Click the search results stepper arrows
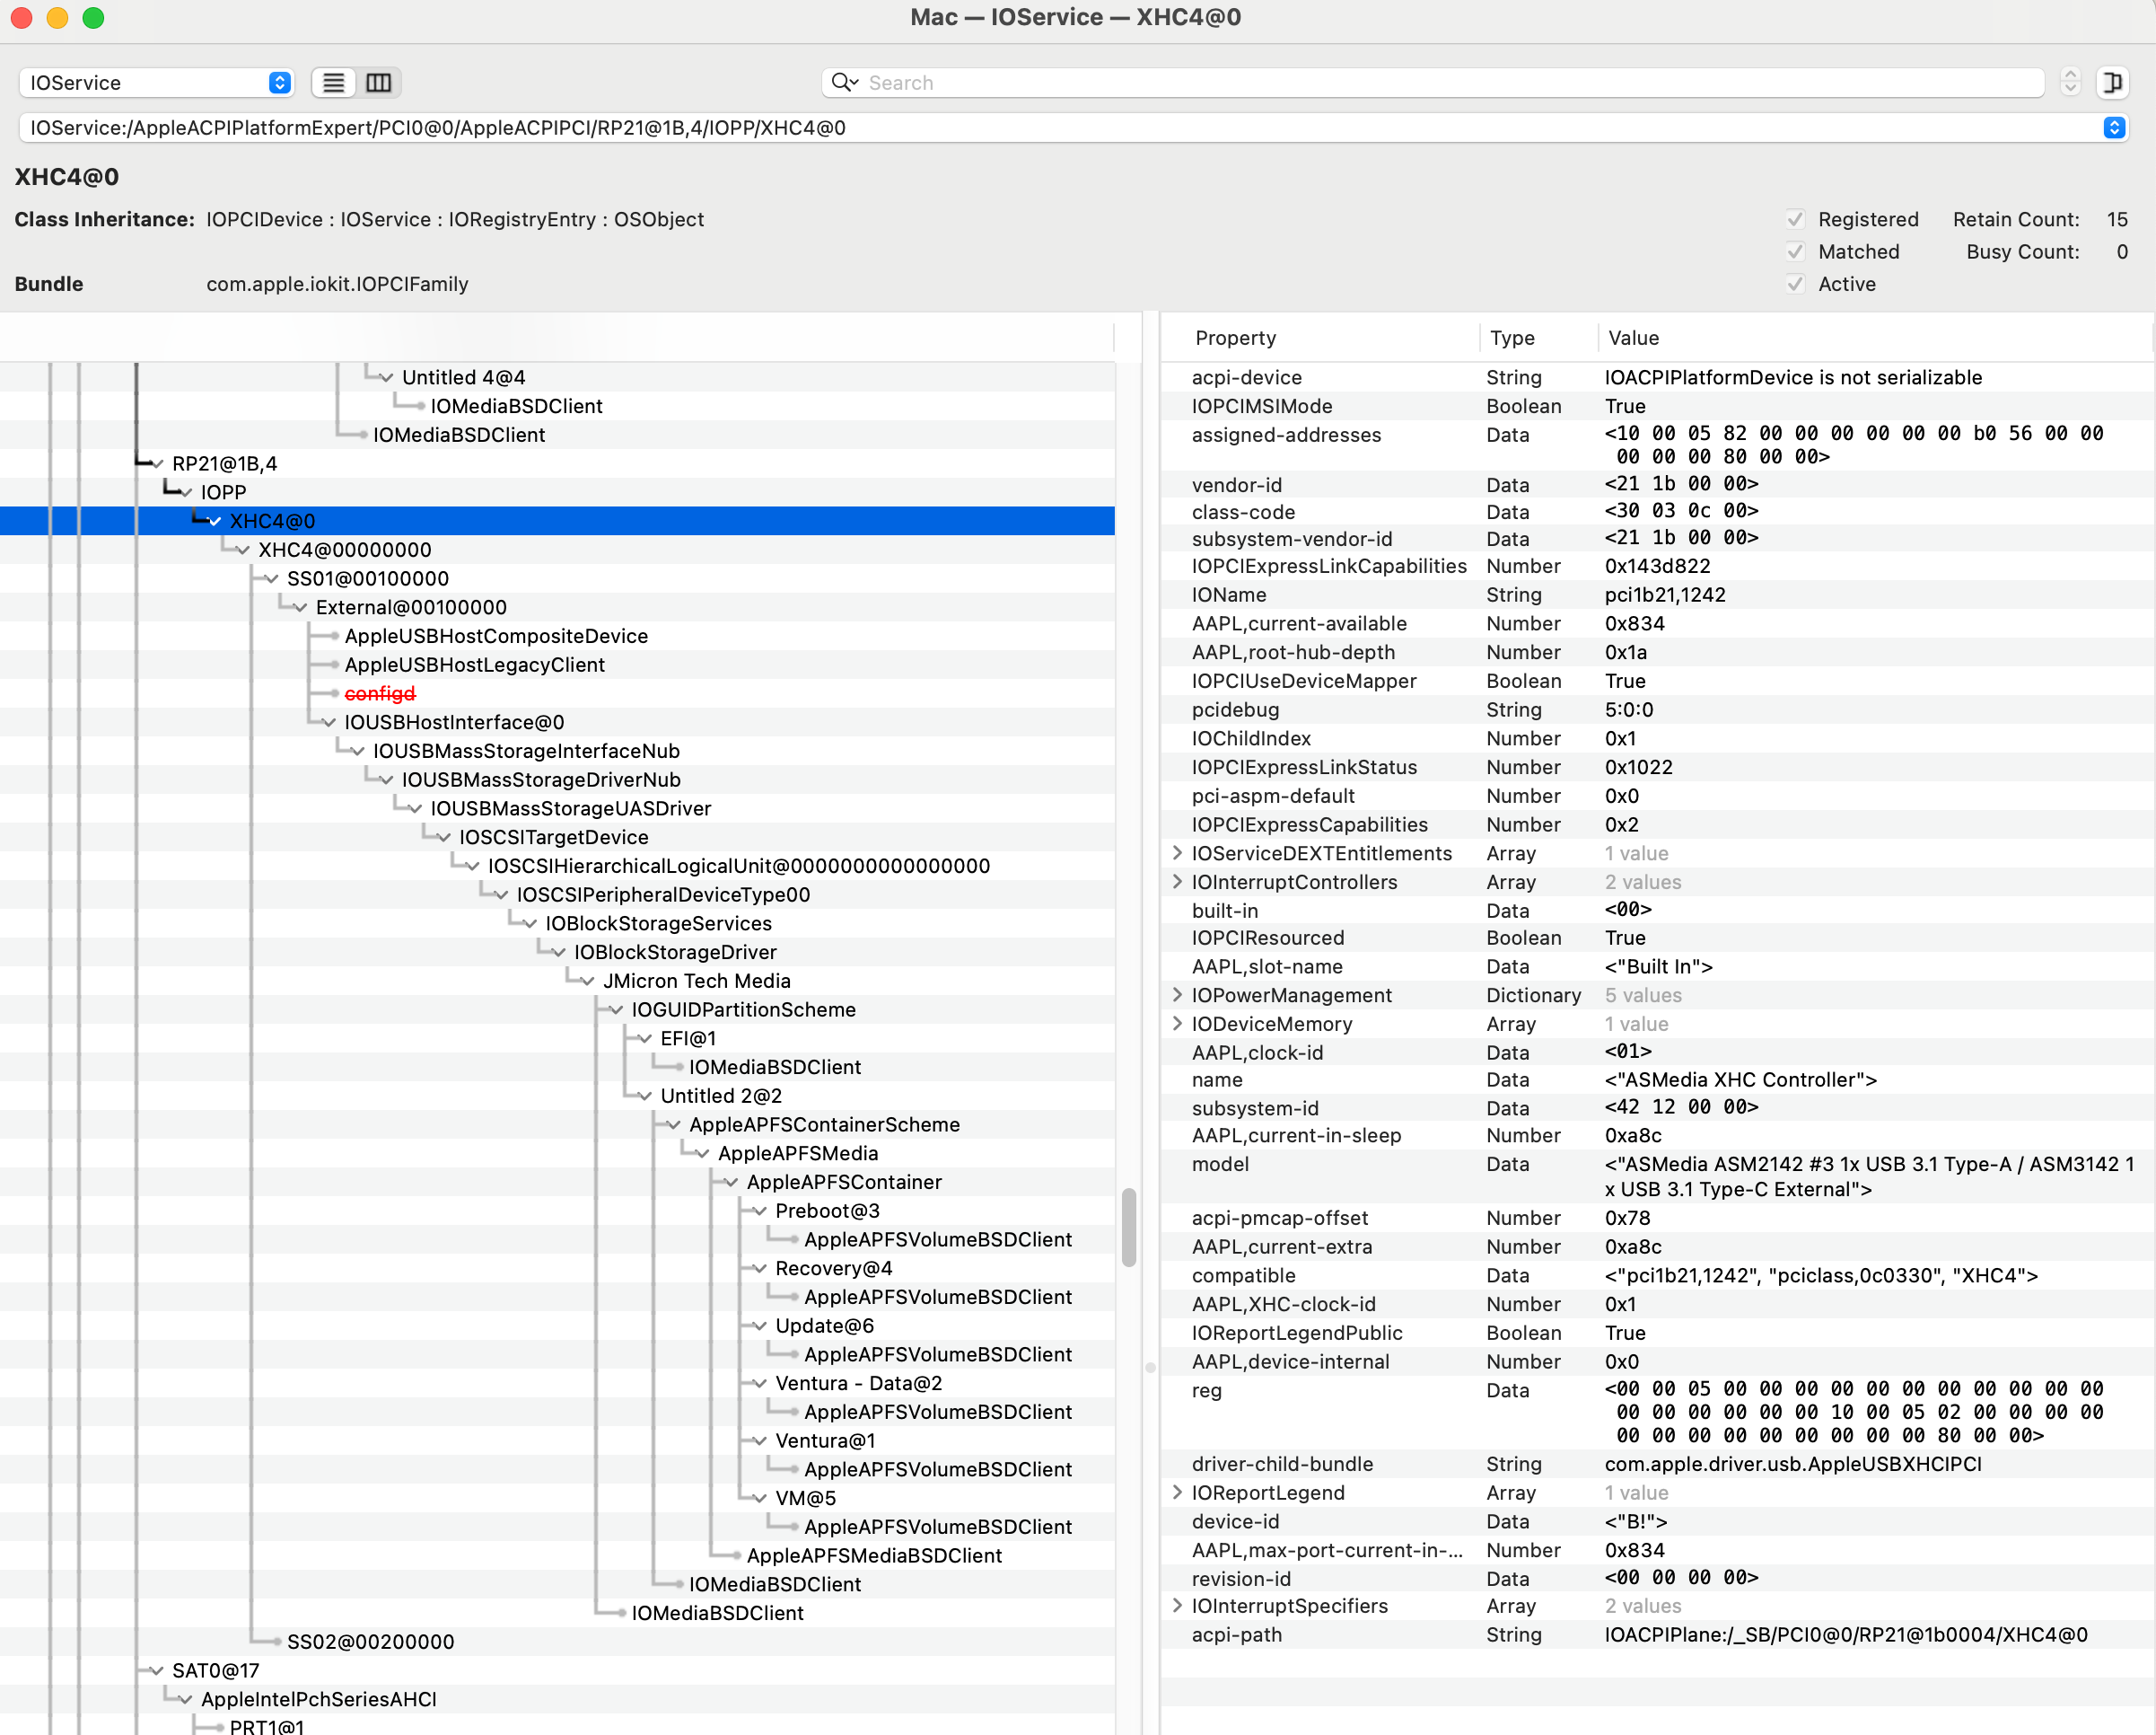The width and height of the screenshot is (2156, 1735). 2070,83
